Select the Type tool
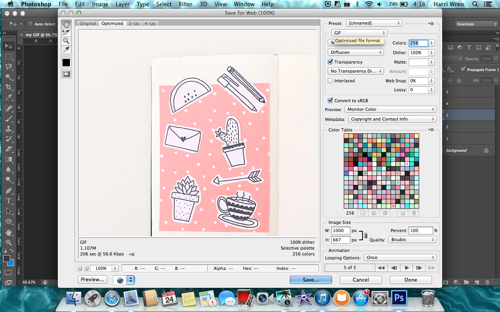Viewport: 500px width, 312px height. (8, 201)
